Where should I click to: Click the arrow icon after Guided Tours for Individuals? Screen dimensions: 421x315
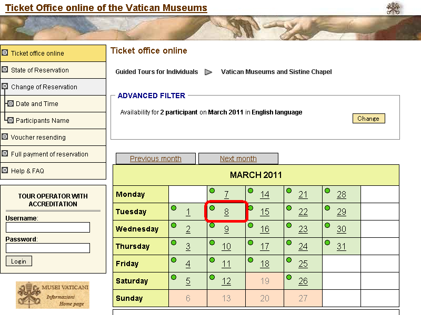coord(208,72)
